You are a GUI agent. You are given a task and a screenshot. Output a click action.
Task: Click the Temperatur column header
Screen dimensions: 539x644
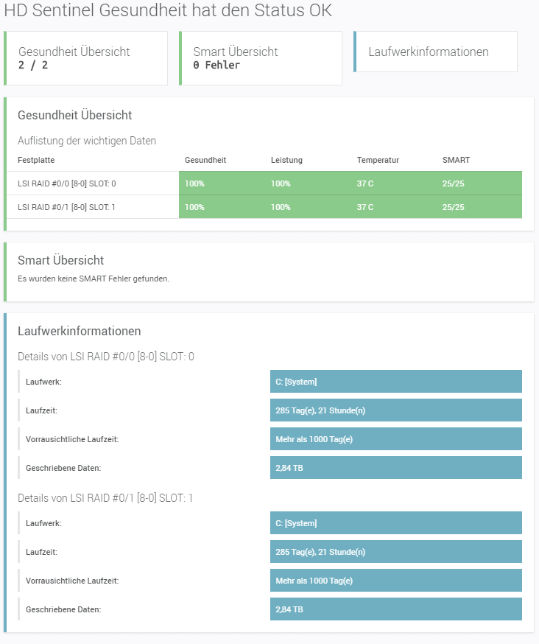[378, 160]
